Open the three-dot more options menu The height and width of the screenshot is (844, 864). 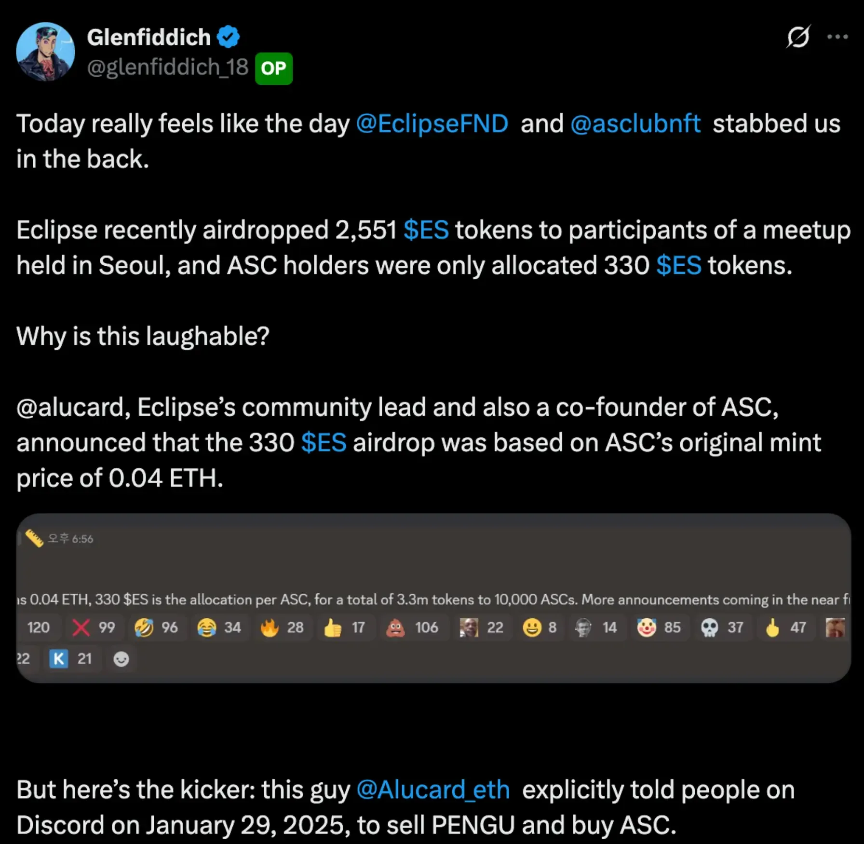pos(837,37)
